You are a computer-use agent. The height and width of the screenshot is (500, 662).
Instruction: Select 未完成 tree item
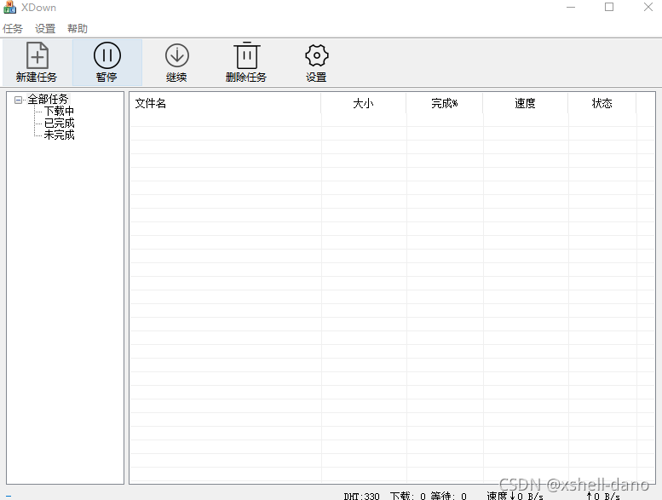pos(59,135)
